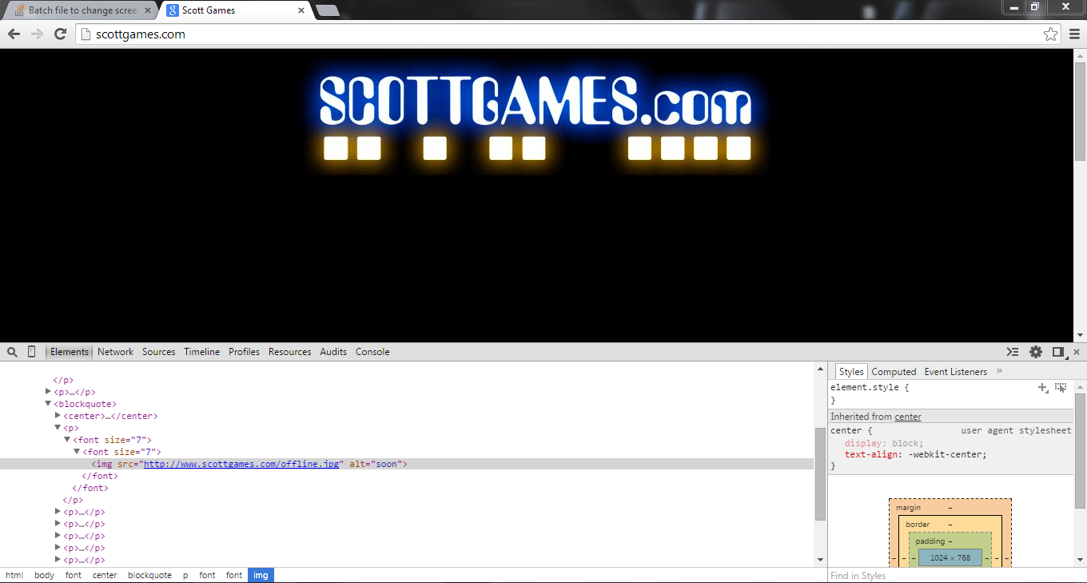The height and width of the screenshot is (583, 1087).
Task: Click center in the breadcrumb bar
Action: tap(105, 575)
